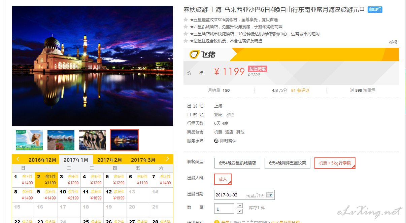Go to next month with right calendar arrow

[167, 159]
